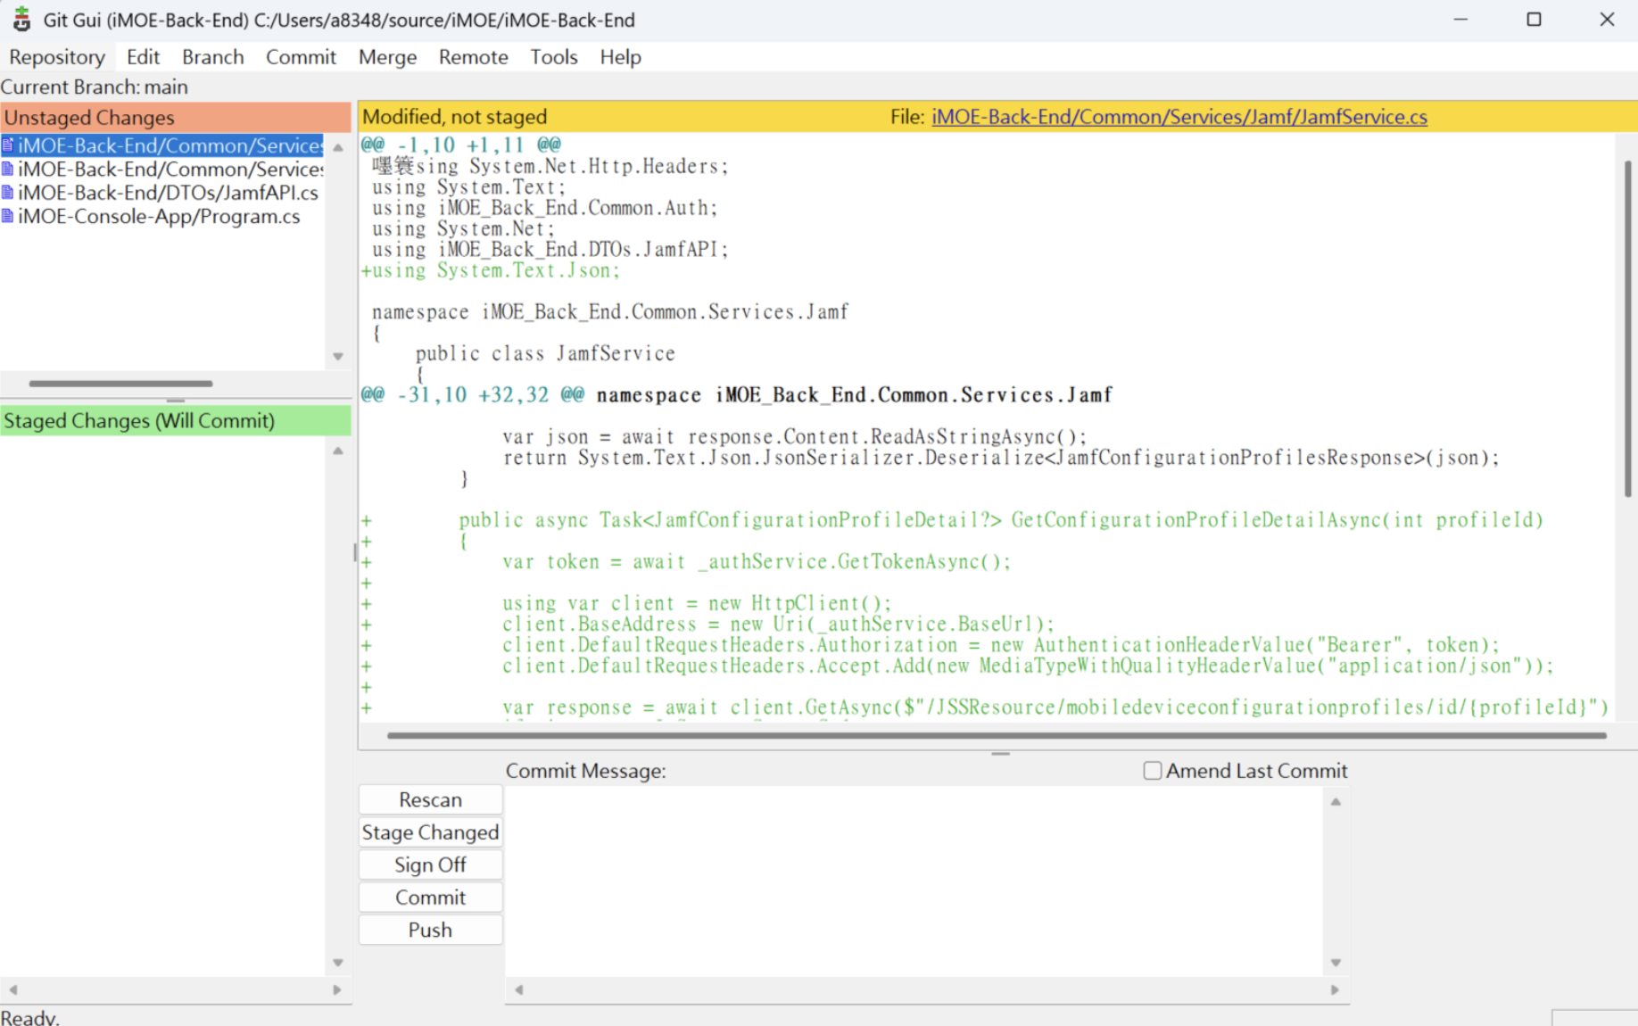
Task: Click file icon beside iMOE-Back-End/DTOs/JamfAPI.cs
Action: (x=8, y=193)
